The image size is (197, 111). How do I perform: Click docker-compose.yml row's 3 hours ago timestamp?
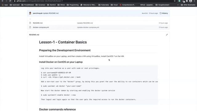pos(163,27)
